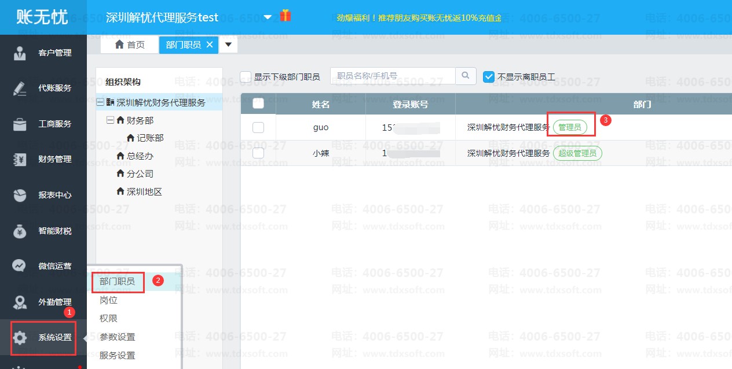Open 客户管理 sidebar icon

[x=20, y=53]
